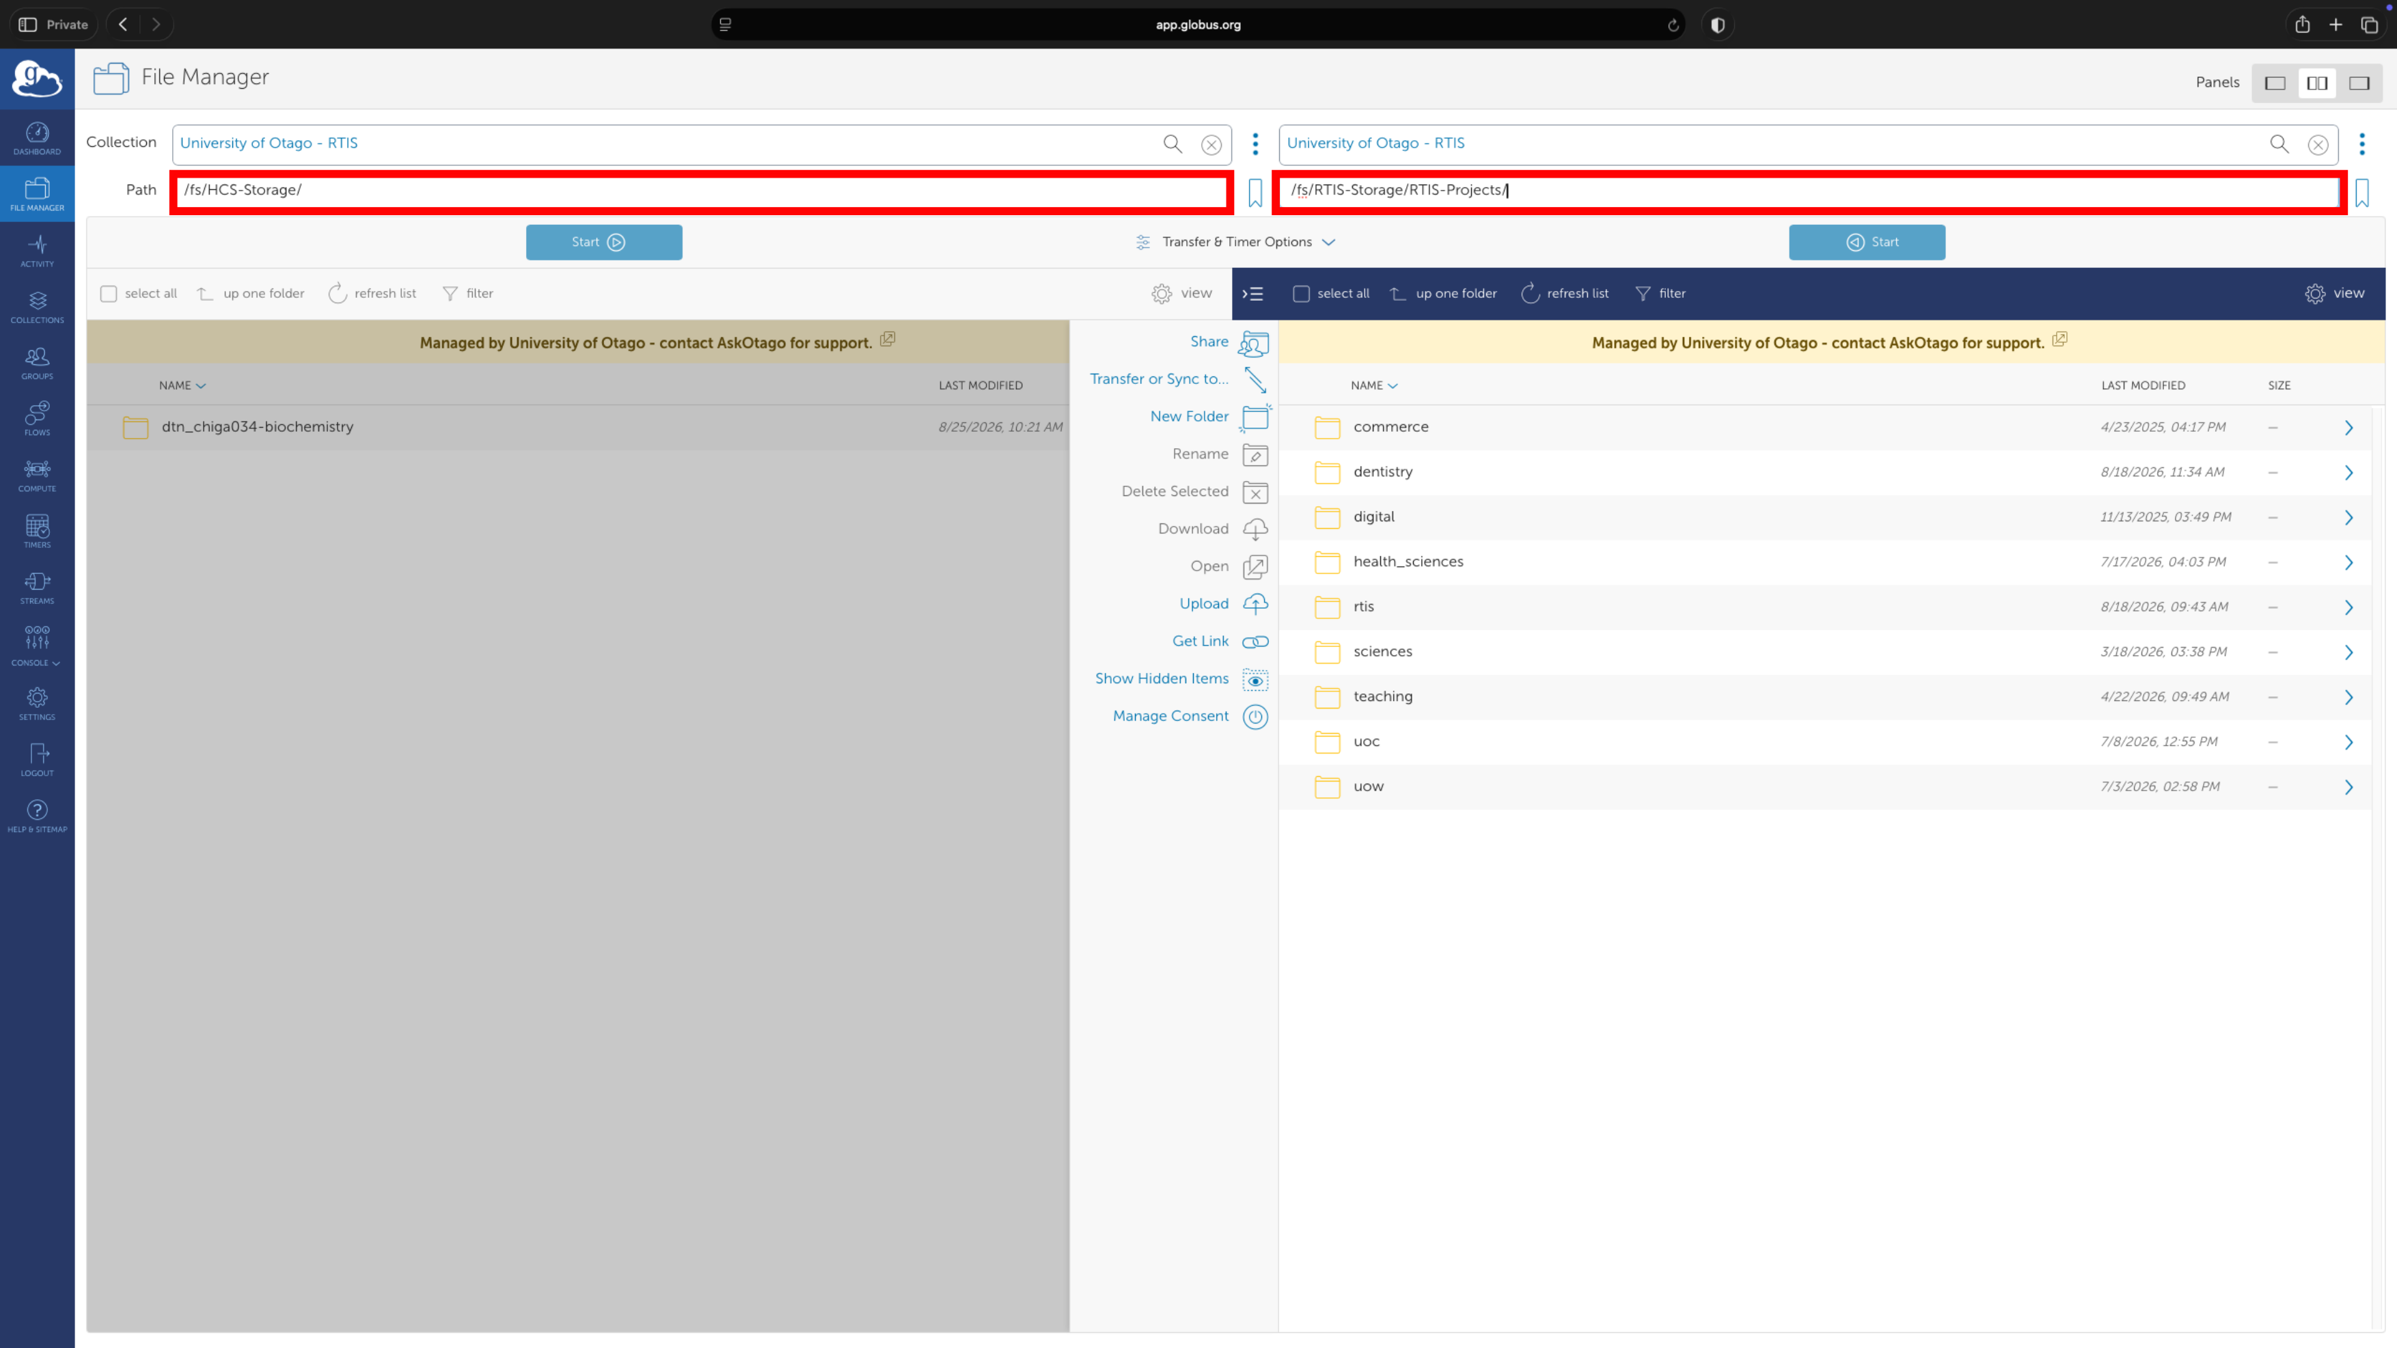Choose New Folder from the actions menu
The width and height of the screenshot is (2397, 1348).
pyautogui.click(x=1209, y=417)
